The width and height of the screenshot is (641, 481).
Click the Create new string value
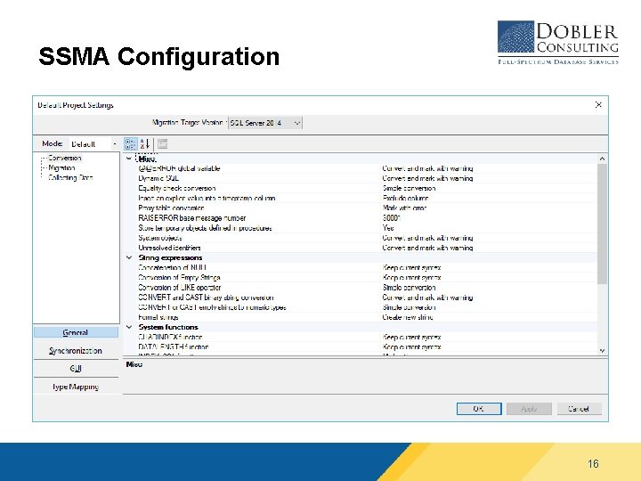click(x=408, y=317)
